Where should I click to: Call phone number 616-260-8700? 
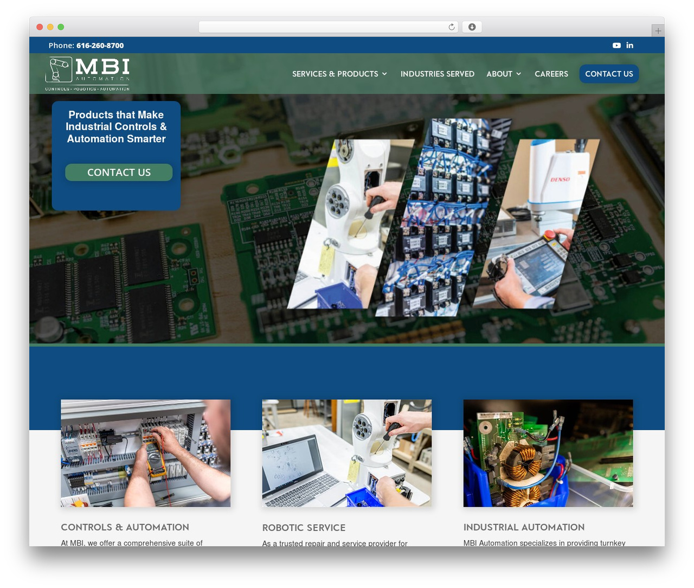point(100,46)
